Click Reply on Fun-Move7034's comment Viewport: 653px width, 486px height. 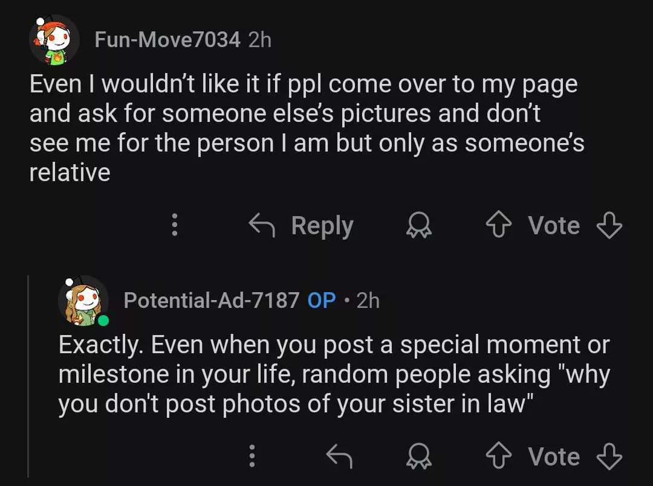302,226
